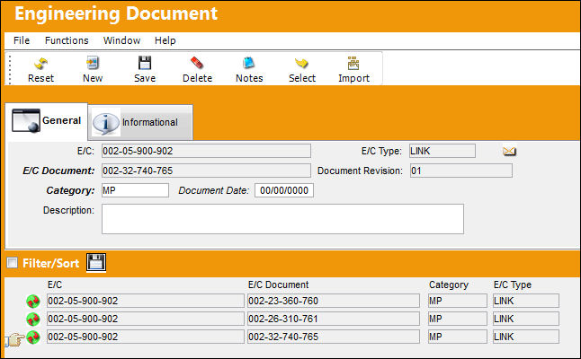Select grid cell 002-26-310-761
Screen dimensions: 581x359
click(334, 319)
